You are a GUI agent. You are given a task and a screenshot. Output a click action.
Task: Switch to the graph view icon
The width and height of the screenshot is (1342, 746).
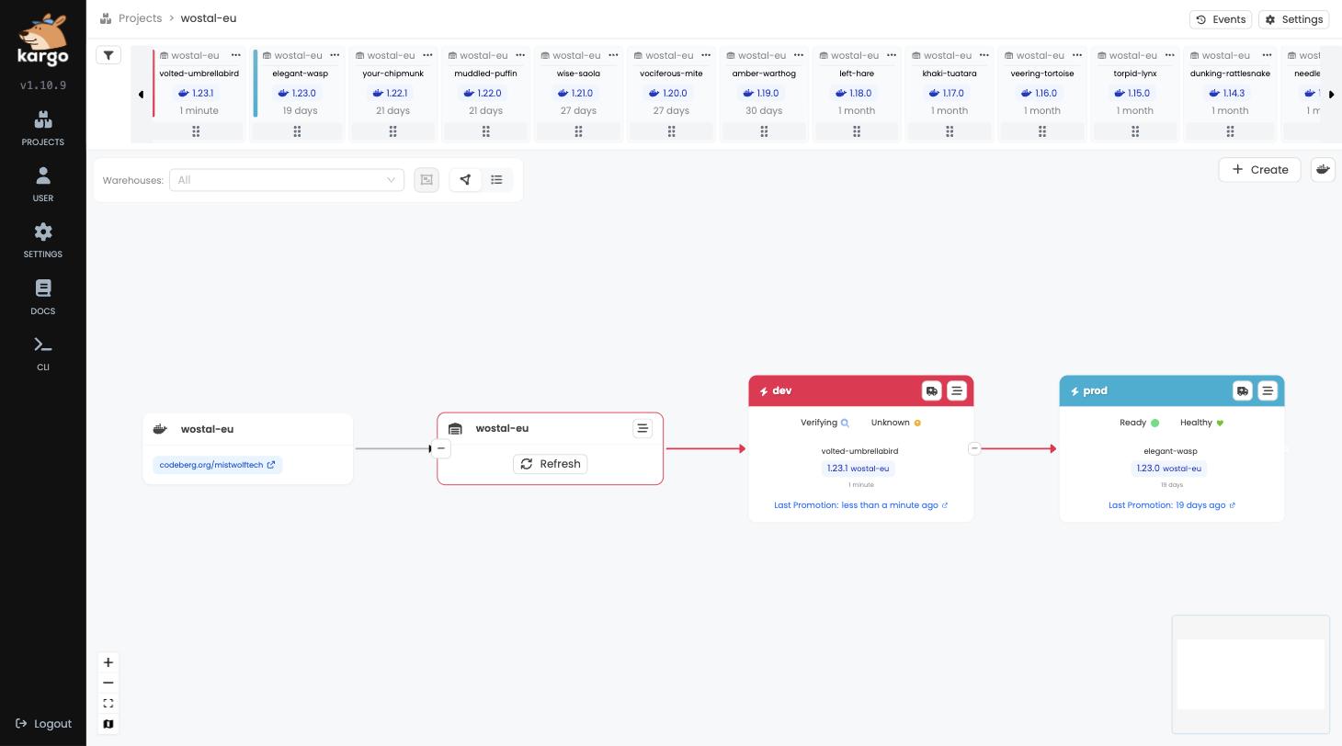pos(466,180)
